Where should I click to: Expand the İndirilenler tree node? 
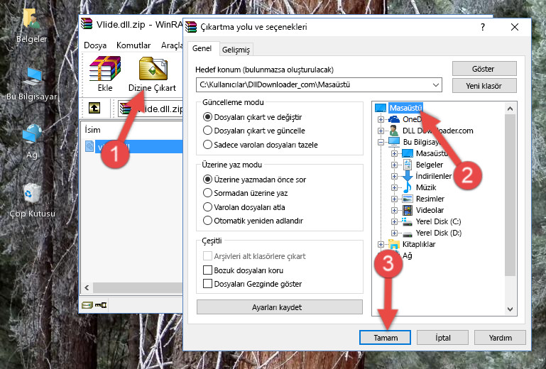tap(394, 176)
